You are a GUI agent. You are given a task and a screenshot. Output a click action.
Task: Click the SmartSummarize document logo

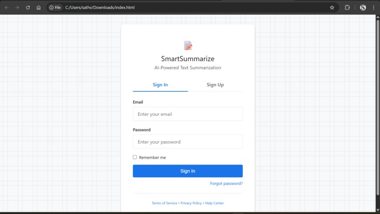[188, 45]
